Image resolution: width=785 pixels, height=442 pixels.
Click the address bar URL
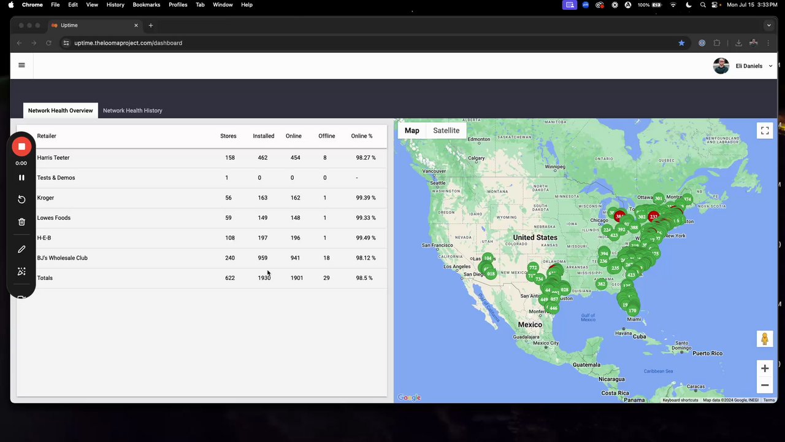point(128,43)
